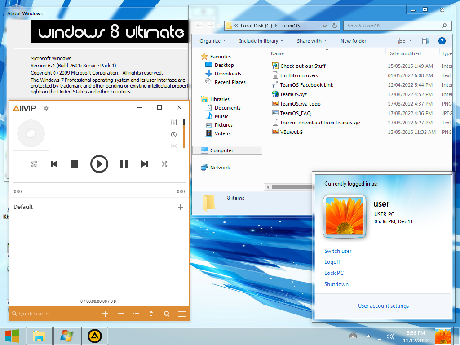
Task: Adjust the AIMP orange volume bar
Action: 184,134
